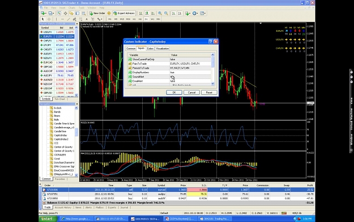Click the Zoom In magnifier icon
Viewport: 354px width, 222px height.
point(160,14)
